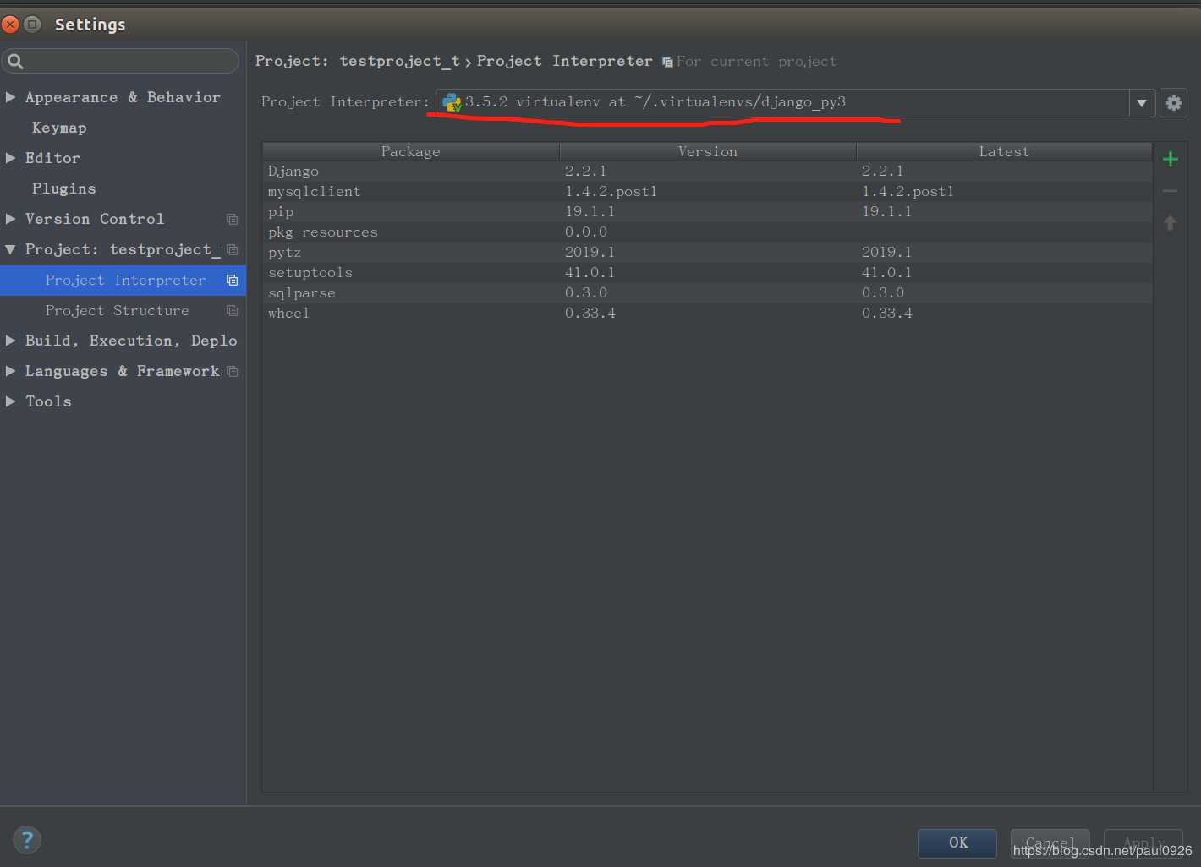Click the OK button

tap(957, 842)
